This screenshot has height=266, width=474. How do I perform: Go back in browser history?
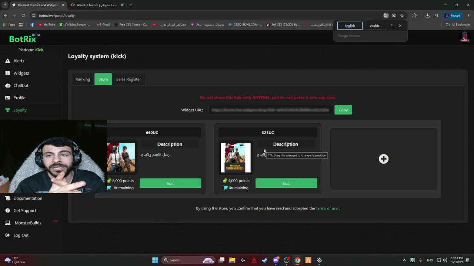pos(5,16)
